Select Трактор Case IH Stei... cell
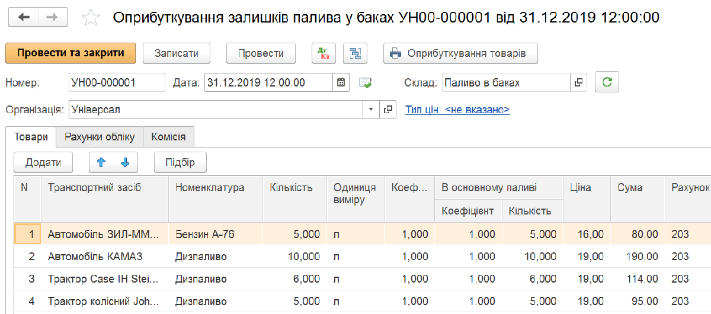This screenshot has height=314, width=711. coord(105,279)
